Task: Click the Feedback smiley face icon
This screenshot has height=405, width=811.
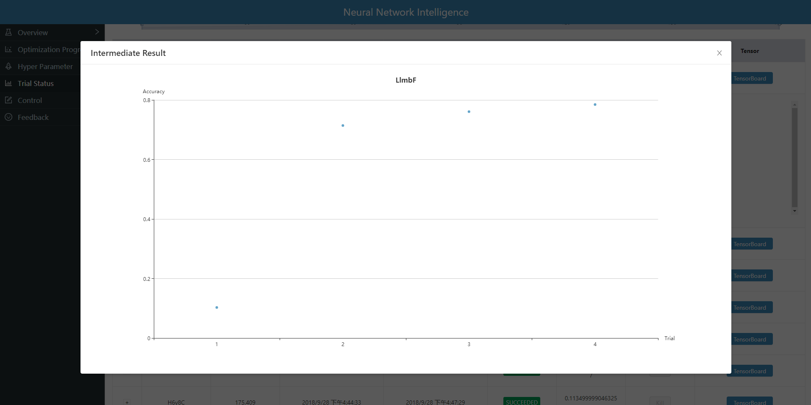Action: click(x=8, y=117)
